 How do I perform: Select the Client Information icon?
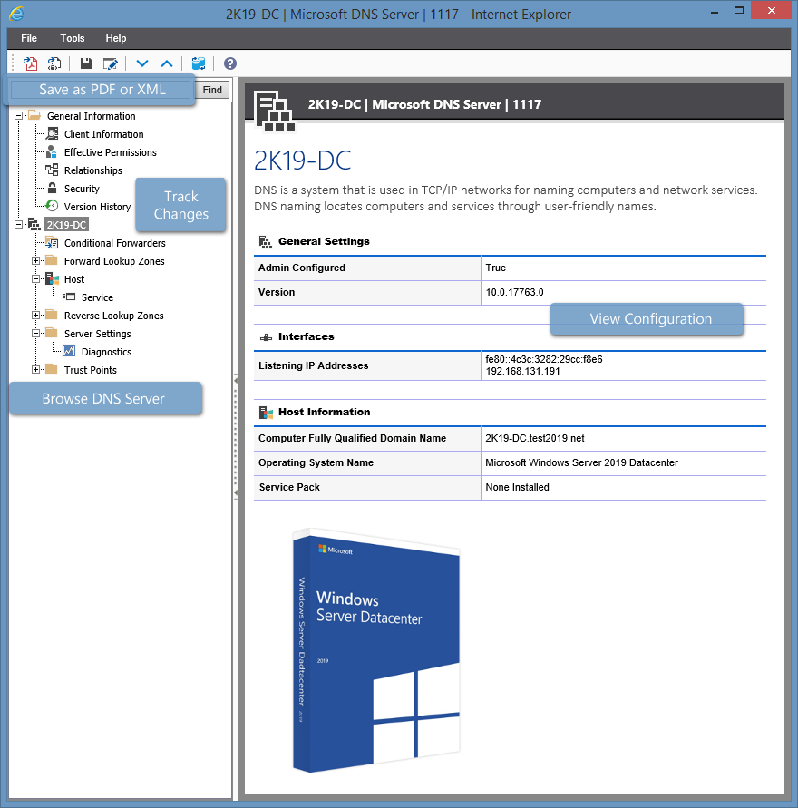click(x=53, y=133)
